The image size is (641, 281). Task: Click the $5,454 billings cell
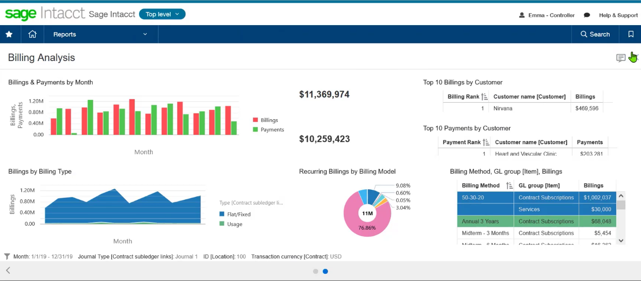click(x=597, y=233)
